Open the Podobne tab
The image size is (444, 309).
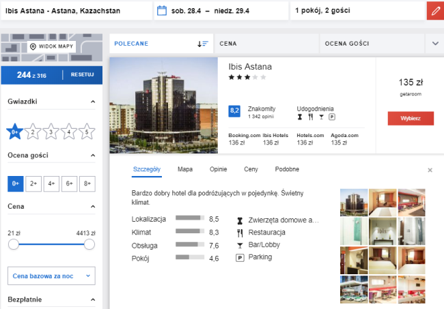(x=287, y=169)
